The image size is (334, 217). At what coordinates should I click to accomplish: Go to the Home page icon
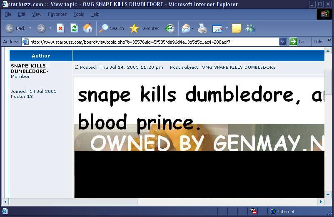click(x=87, y=28)
